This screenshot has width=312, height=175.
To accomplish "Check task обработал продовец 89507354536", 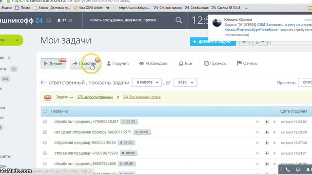I will (45, 164).
